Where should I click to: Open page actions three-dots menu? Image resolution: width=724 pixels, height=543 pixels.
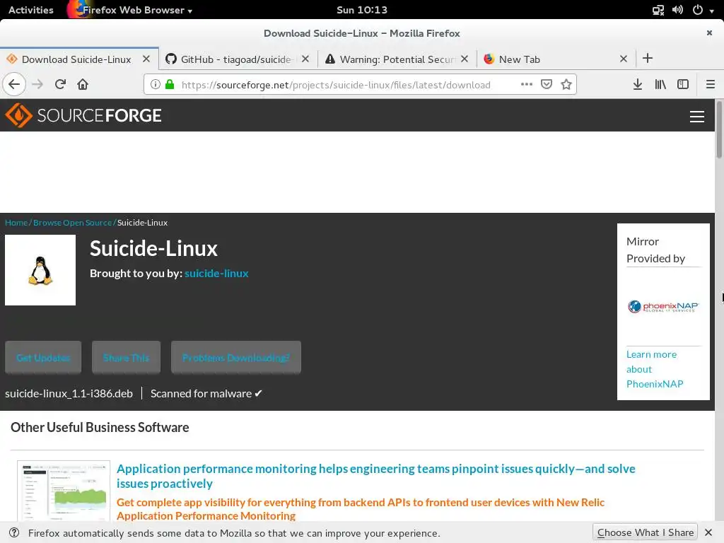coord(526,84)
